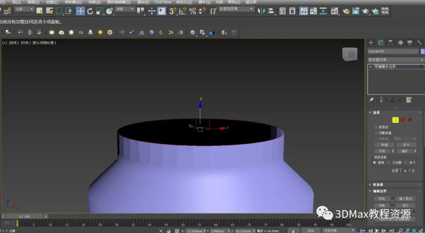Open the Curve Editor
Viewport: 425px width, 233px height.
pyautogui.click(x=313, y=11)
